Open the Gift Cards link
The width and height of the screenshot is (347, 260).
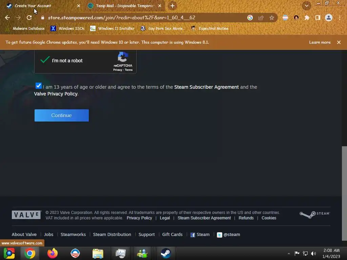tap(172, 234)
